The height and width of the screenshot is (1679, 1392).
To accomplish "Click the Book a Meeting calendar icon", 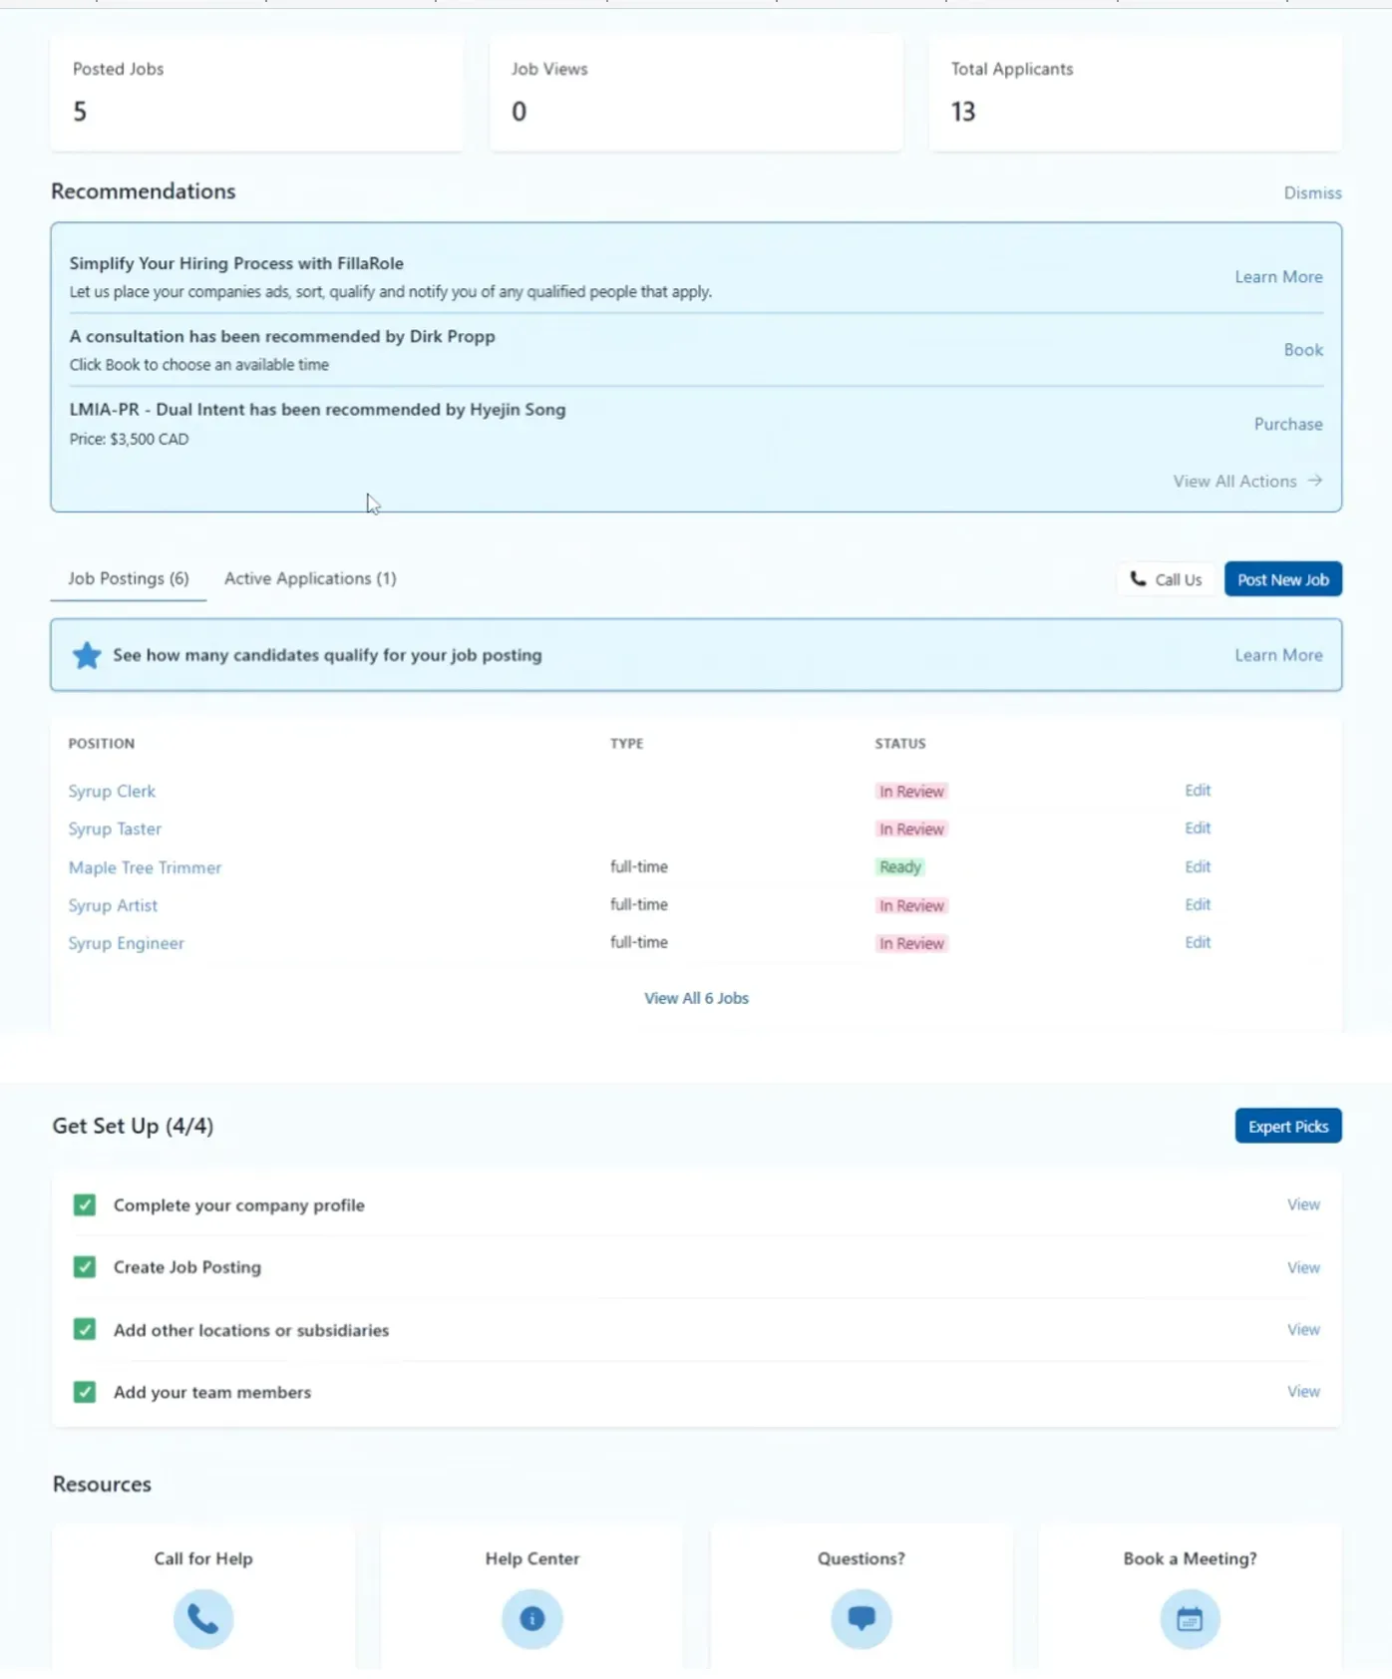I will [x=1190, y=1618].
